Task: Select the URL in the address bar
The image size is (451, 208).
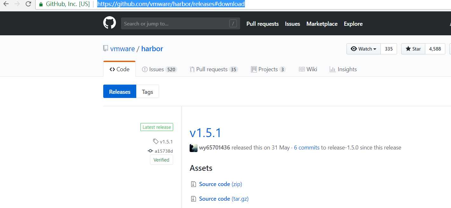Action: (x=171, y=4)
